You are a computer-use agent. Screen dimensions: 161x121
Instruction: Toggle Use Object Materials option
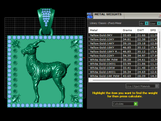142,86
